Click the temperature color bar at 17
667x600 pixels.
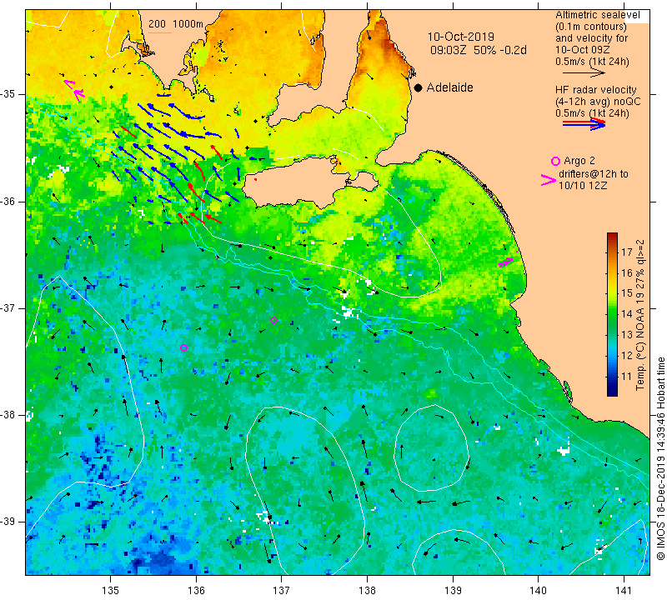(x=612, y=252)
